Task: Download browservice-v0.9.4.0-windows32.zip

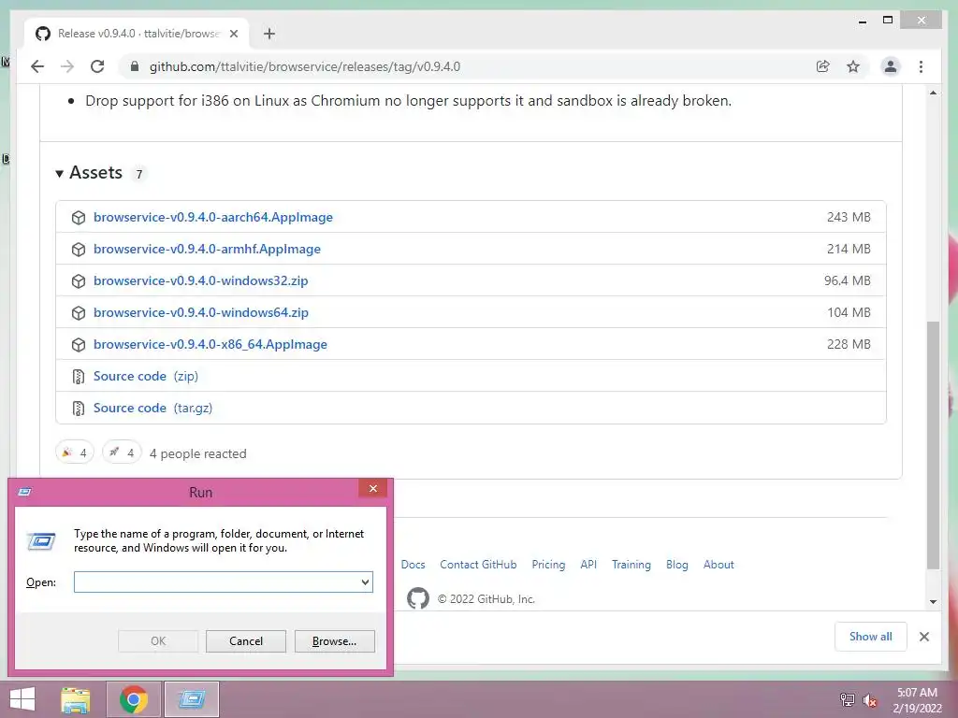Action: coord(200,280)
